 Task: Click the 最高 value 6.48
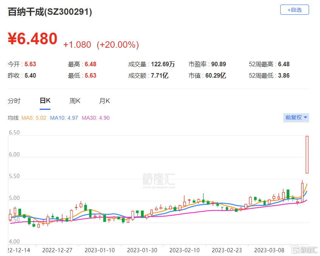pos(90,64)
